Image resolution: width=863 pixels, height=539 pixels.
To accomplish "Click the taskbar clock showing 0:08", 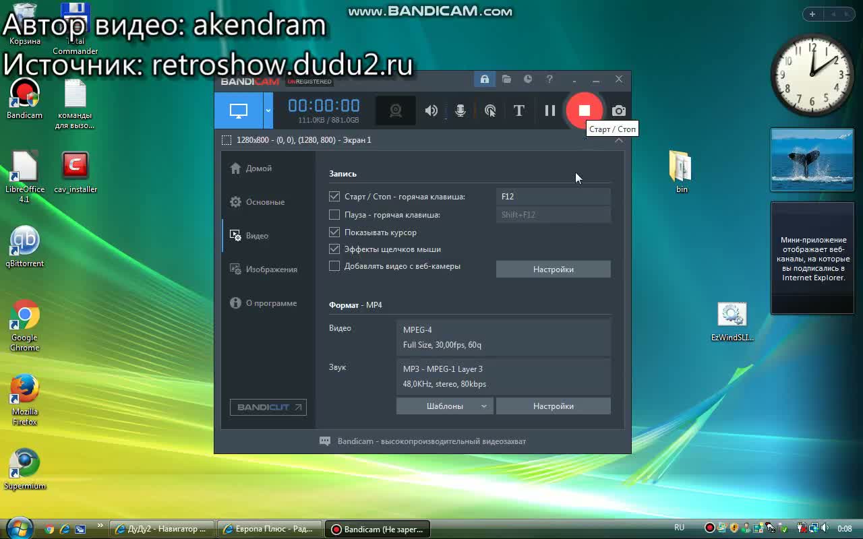I will click(844, 529).
